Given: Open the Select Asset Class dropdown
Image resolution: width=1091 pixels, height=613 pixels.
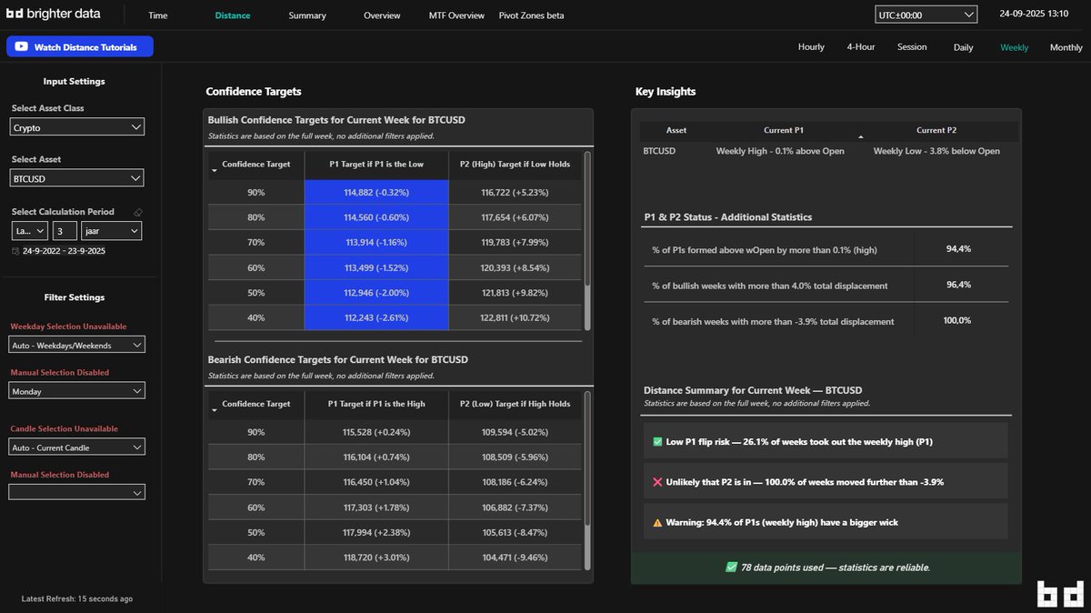Looking at the screenshot, I should [x=77, y=128].
